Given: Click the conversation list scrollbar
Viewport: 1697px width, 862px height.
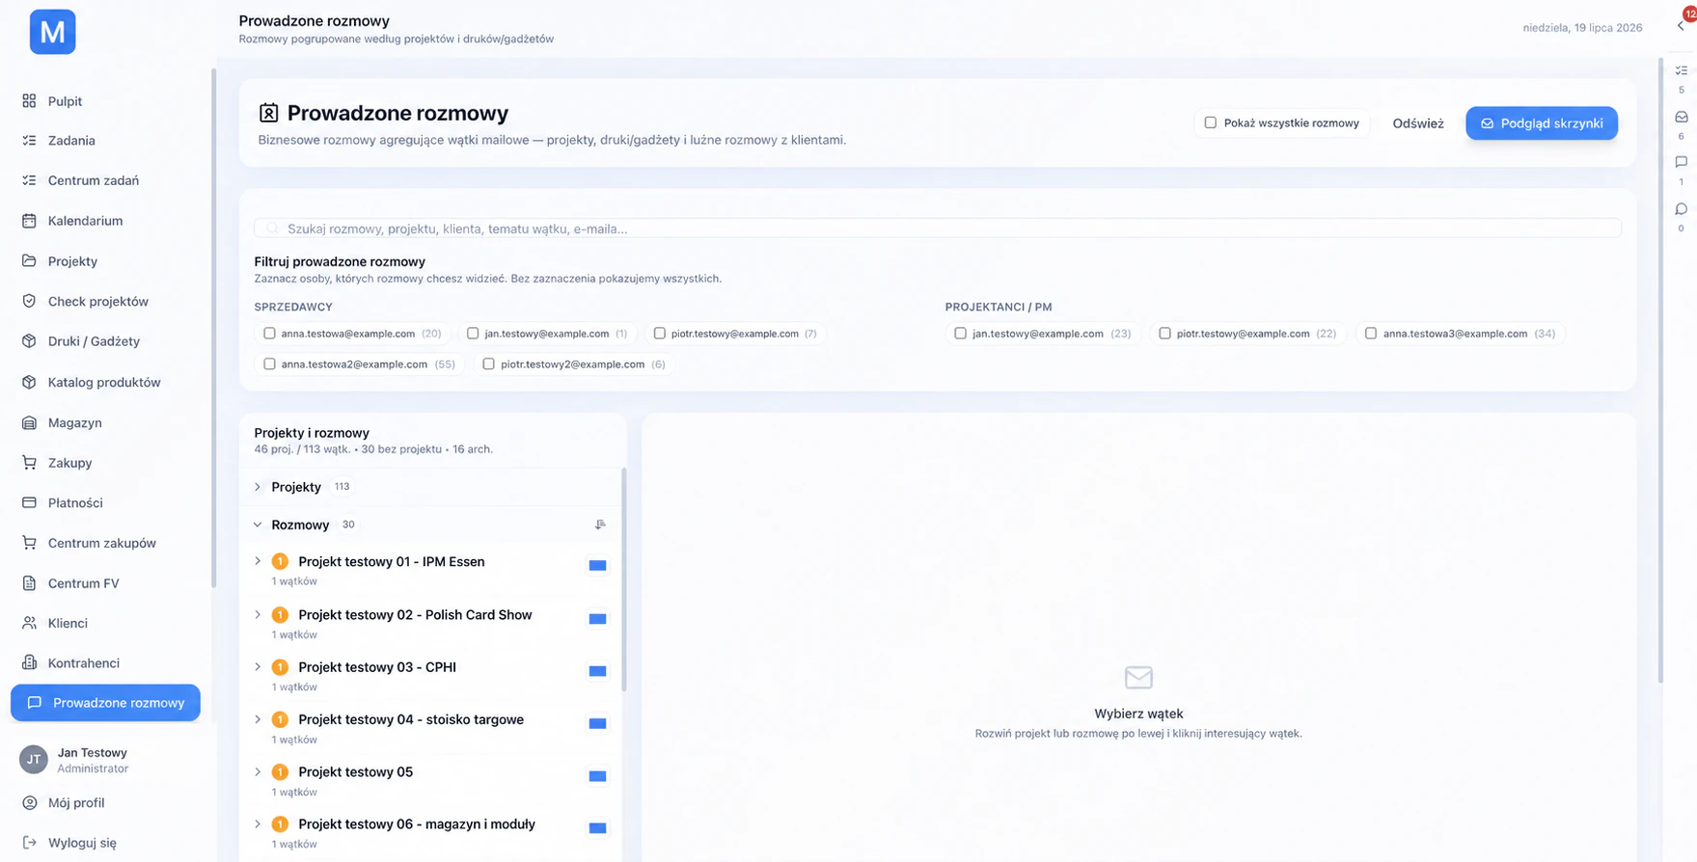Looking at the screenshot, I should coord(624,579).
